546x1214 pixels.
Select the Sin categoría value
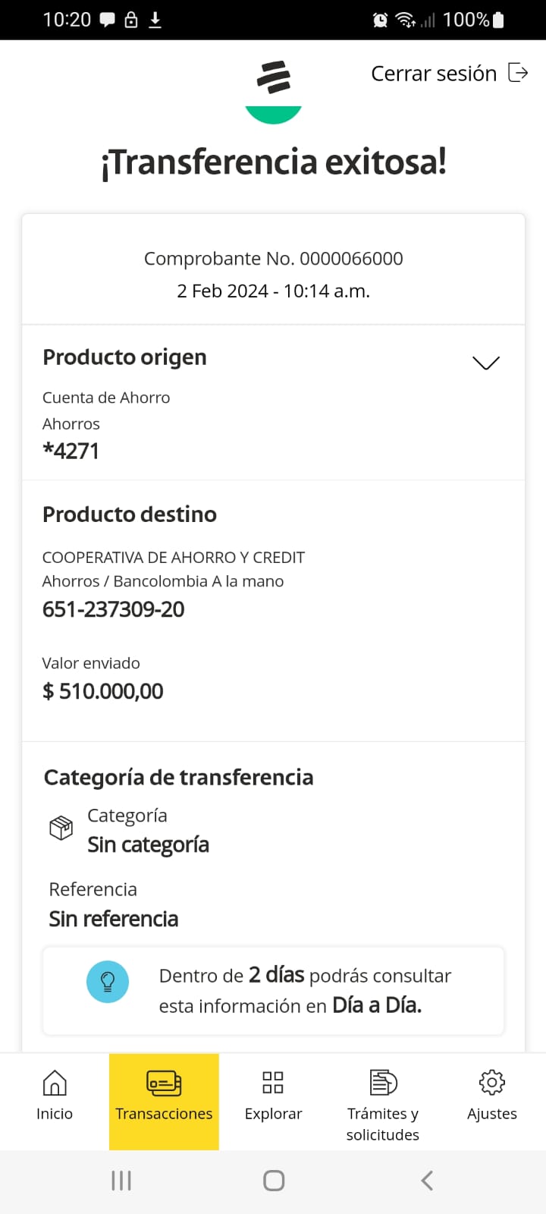pyautogui.click(x=148, y=844)
